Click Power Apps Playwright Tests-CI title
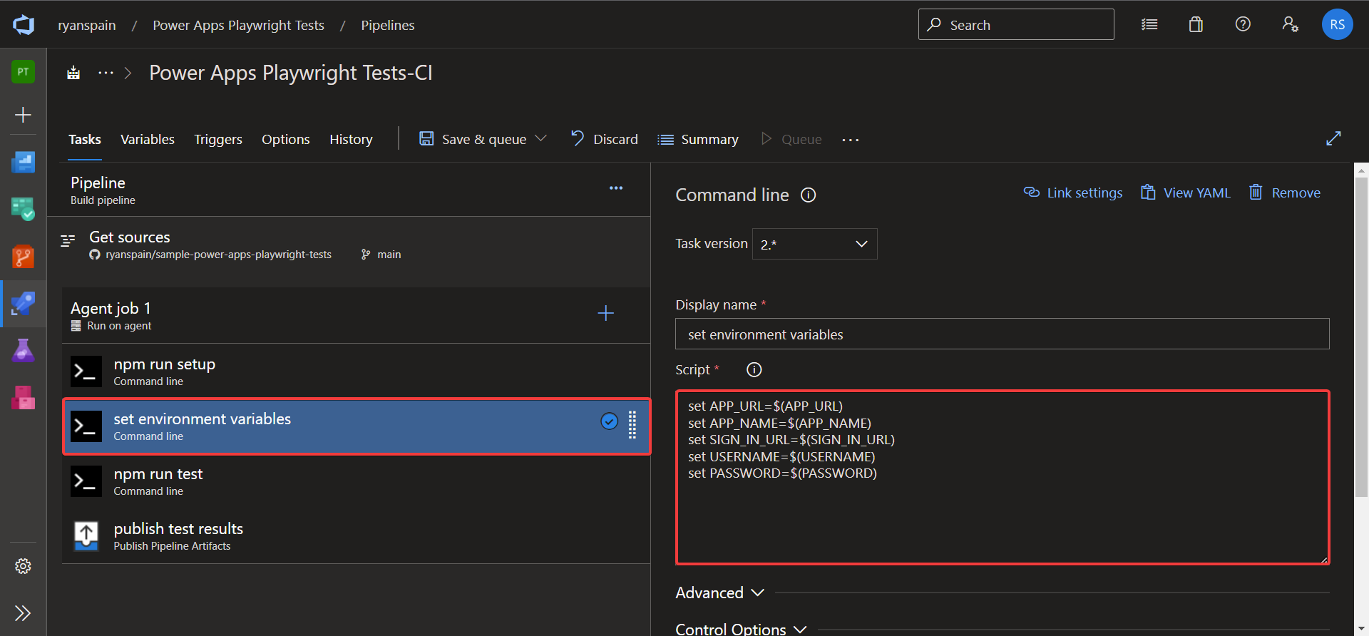1369x636 pixels. [291, 73]
